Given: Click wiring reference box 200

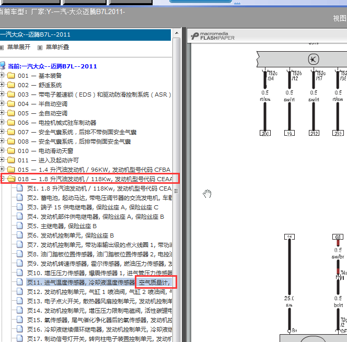Looking at the screenshot, I should click(265, 133).
